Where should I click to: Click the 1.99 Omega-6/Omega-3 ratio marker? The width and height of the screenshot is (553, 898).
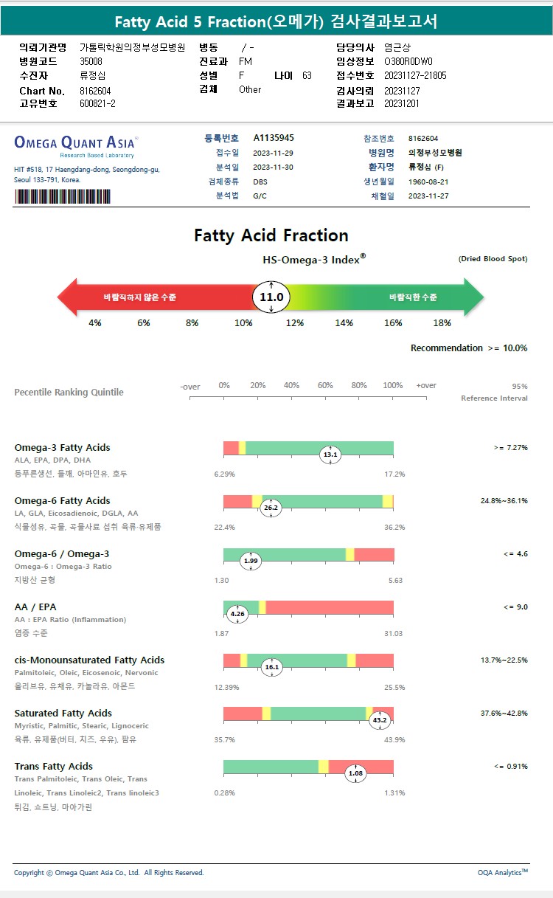coord(251,561)
